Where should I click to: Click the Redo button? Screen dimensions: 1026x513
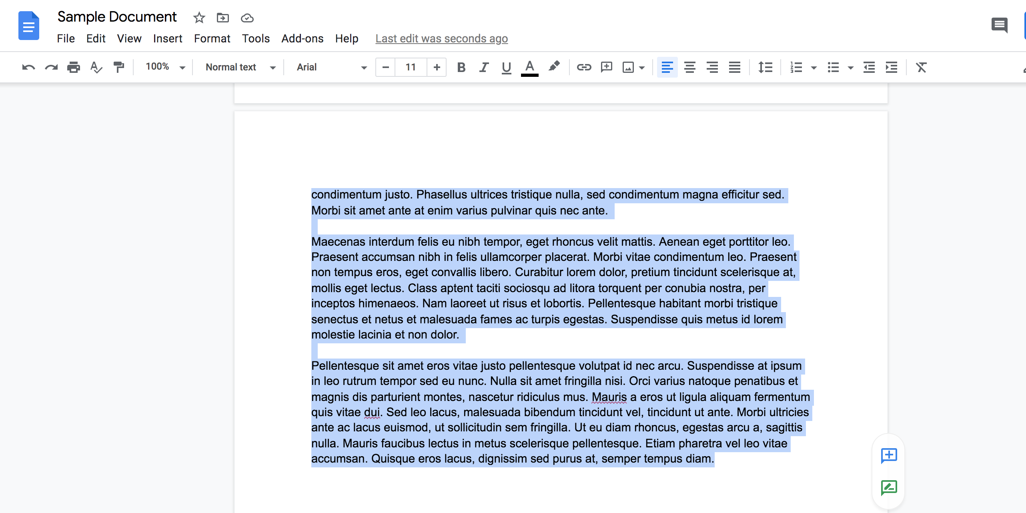[50, 67]
